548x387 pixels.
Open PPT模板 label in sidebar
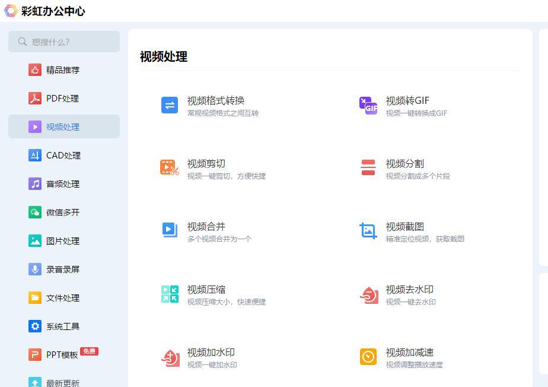pos(62,355)
